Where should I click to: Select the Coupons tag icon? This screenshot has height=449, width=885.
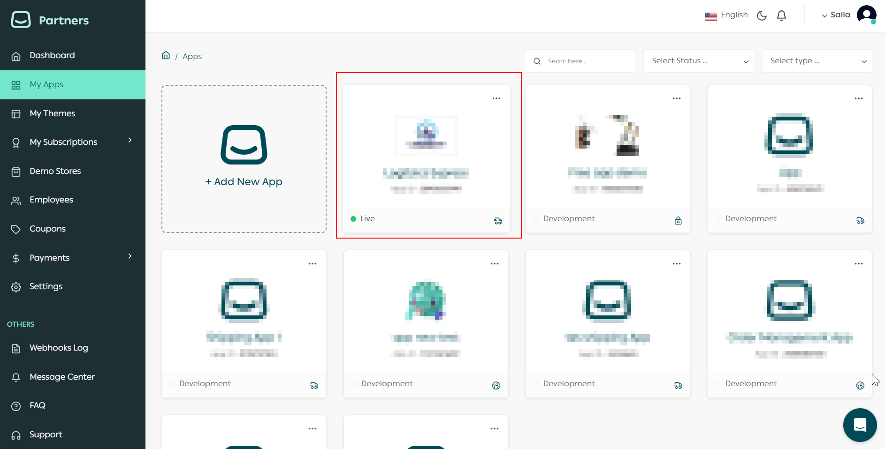[16, 229]
